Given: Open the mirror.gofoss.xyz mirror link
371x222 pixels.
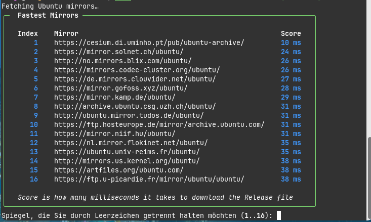Looking at the screenshot, I should 120,88.
